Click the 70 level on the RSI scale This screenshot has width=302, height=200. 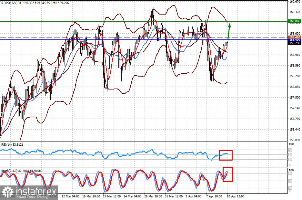pyautogui.click(x=290, y=150)
